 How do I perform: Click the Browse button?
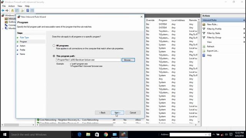click(x=128, y=60)
